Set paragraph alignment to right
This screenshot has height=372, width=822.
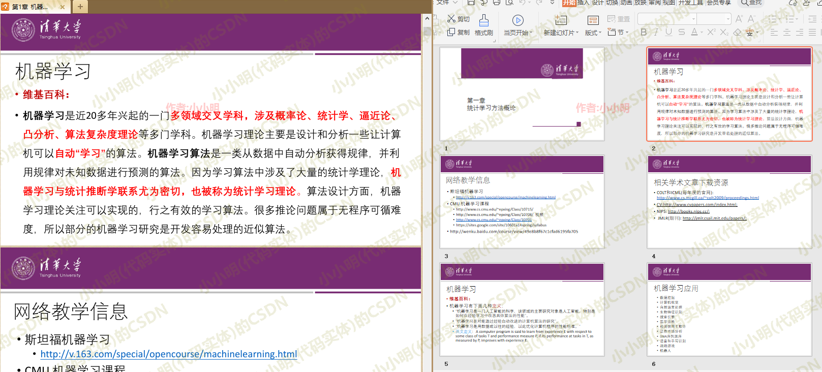point(800,32)
